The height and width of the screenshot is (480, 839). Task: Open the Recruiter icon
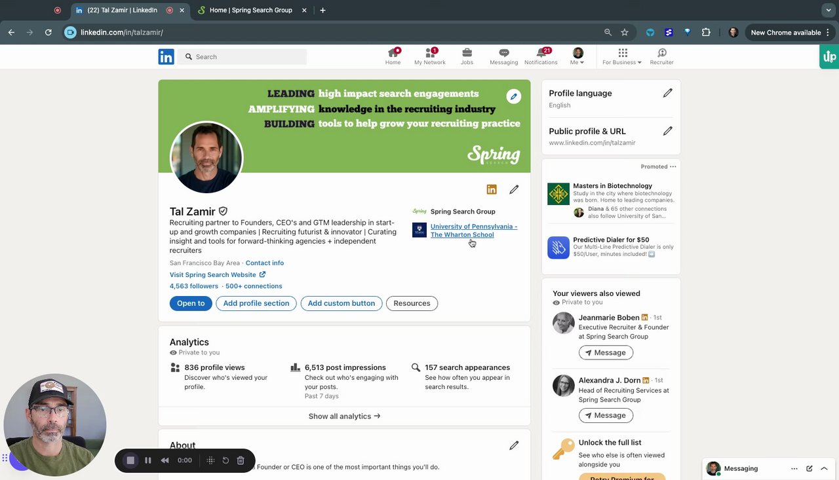(662, 53)
